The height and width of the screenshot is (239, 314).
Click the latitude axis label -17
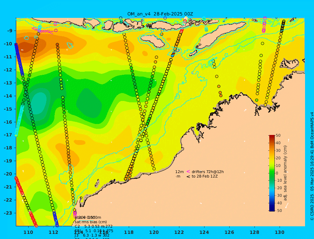(8, 135)
